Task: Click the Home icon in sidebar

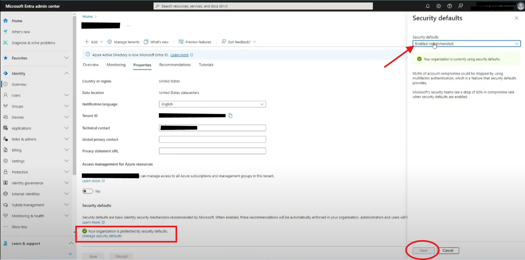Action: 6,21
